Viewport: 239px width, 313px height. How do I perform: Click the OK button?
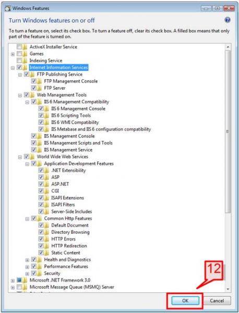[185, 300]
